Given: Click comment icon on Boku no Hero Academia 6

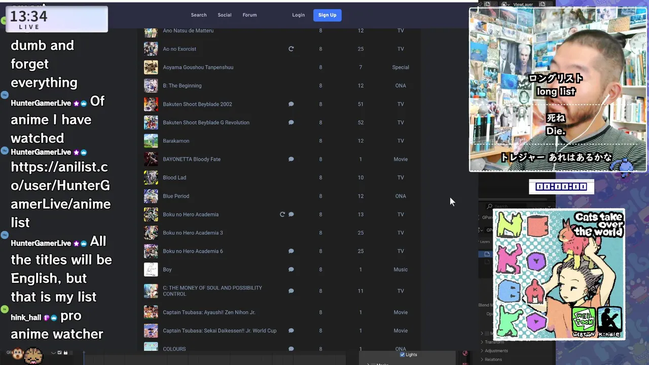Looking at the screenshot, I should pos(291,251).
